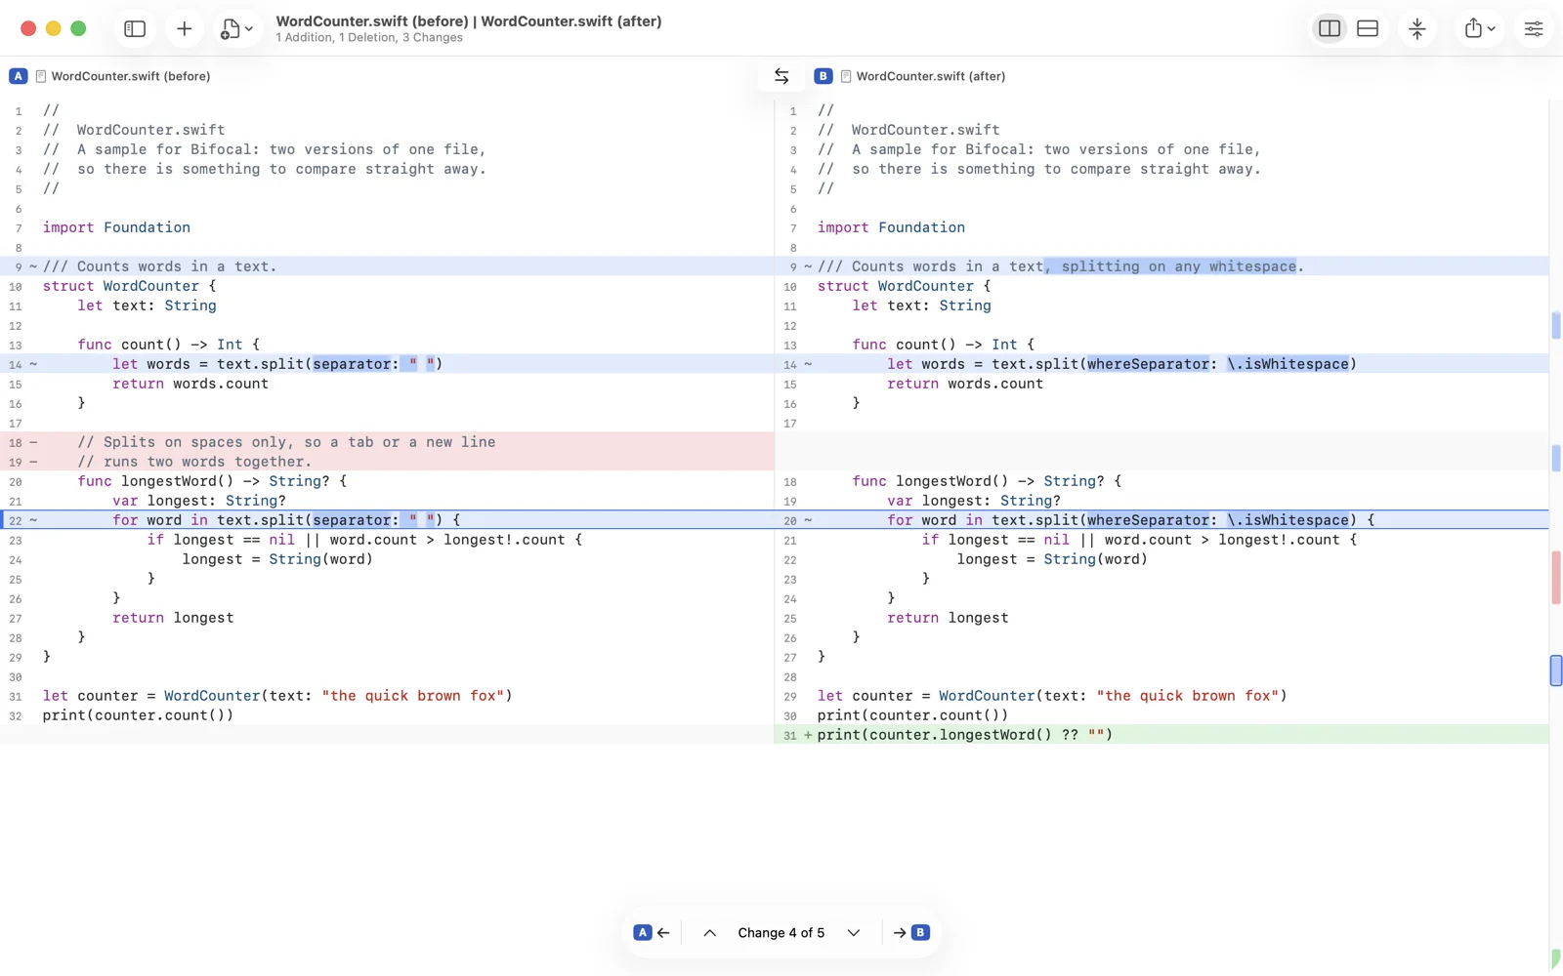Viewport: 1563px width, 976px height.
Task: Select the "WordCounter.swift (after)" file label
Action: tap(931, 76)
